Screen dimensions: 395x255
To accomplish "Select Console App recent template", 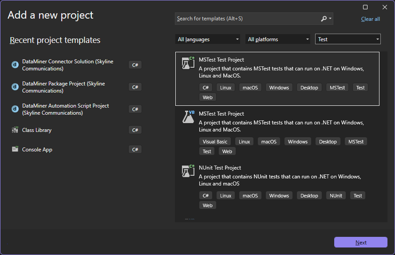I will [x=77, y=149].
